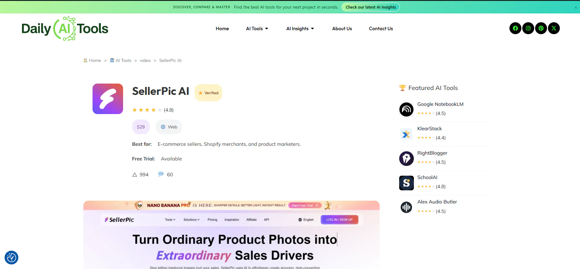This screenshot has width=580, height=269.
Task: Open the Pinterest social icon
Action: click(541, 28)
